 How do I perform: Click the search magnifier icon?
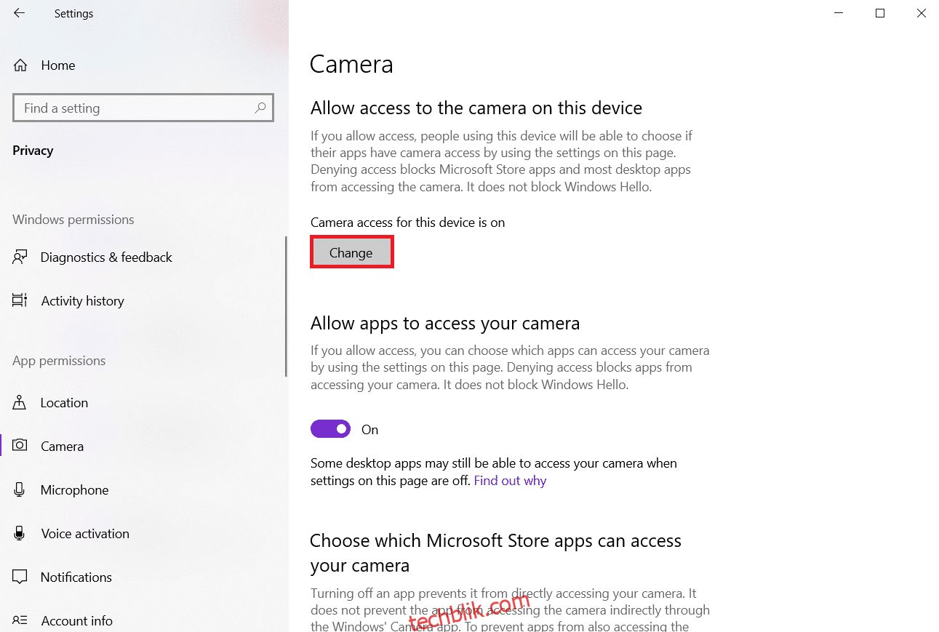260,108
